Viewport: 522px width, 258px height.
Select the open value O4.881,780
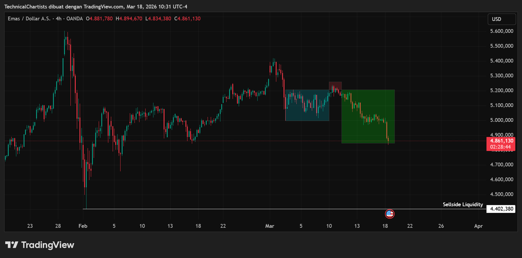point(99,19)
